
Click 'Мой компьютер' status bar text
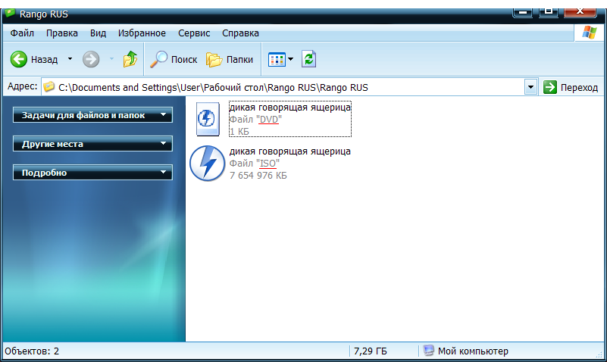(473, 351)
